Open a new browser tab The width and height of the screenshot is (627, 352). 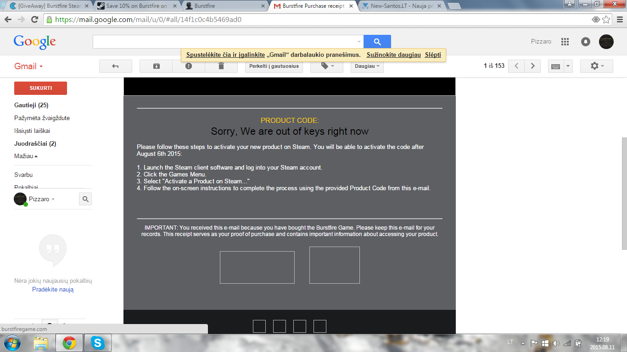(454, 6)
